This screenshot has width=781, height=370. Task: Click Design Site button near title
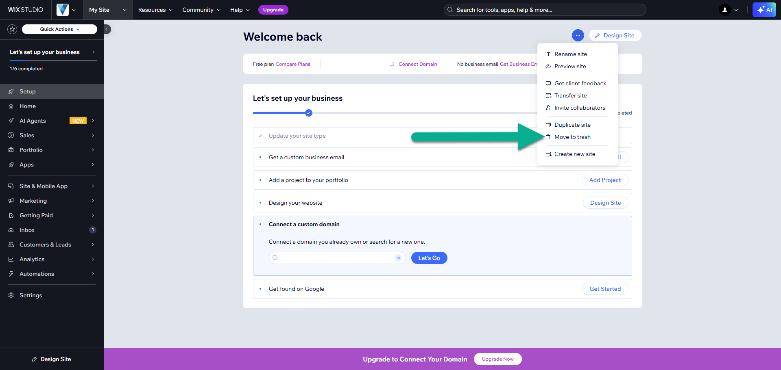coord(615,35)
